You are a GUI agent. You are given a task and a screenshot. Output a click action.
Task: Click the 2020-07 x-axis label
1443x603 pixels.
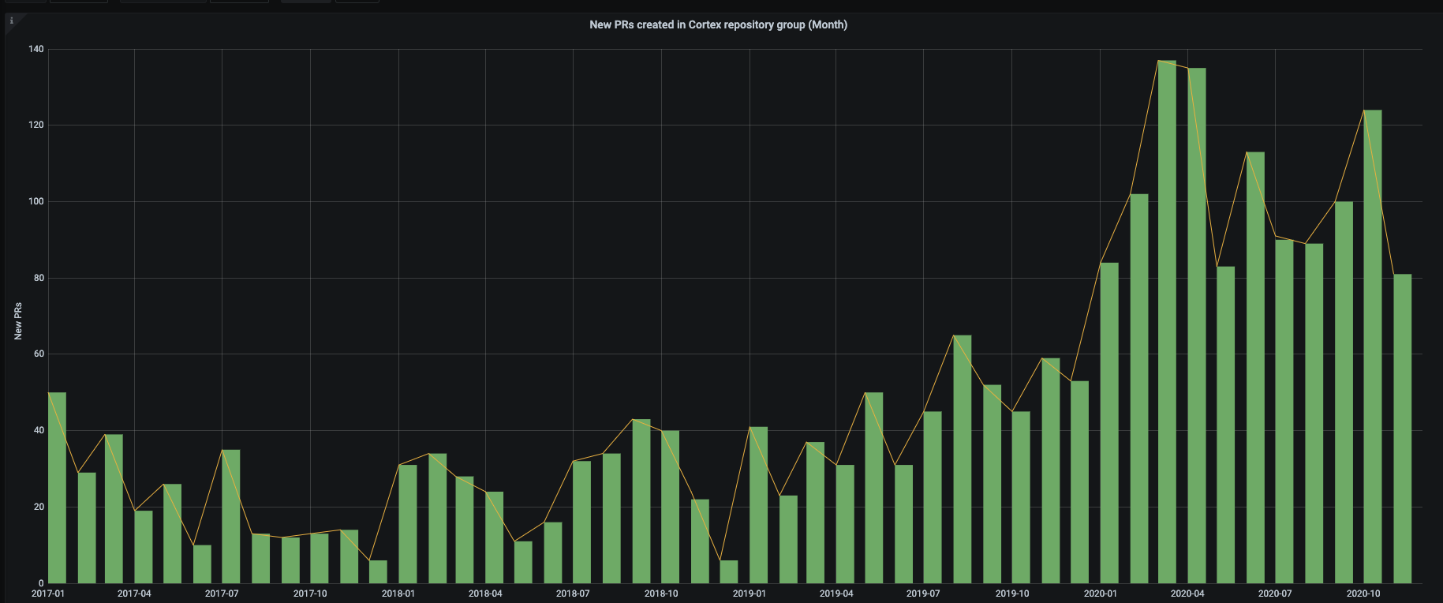pos(1275,594)
